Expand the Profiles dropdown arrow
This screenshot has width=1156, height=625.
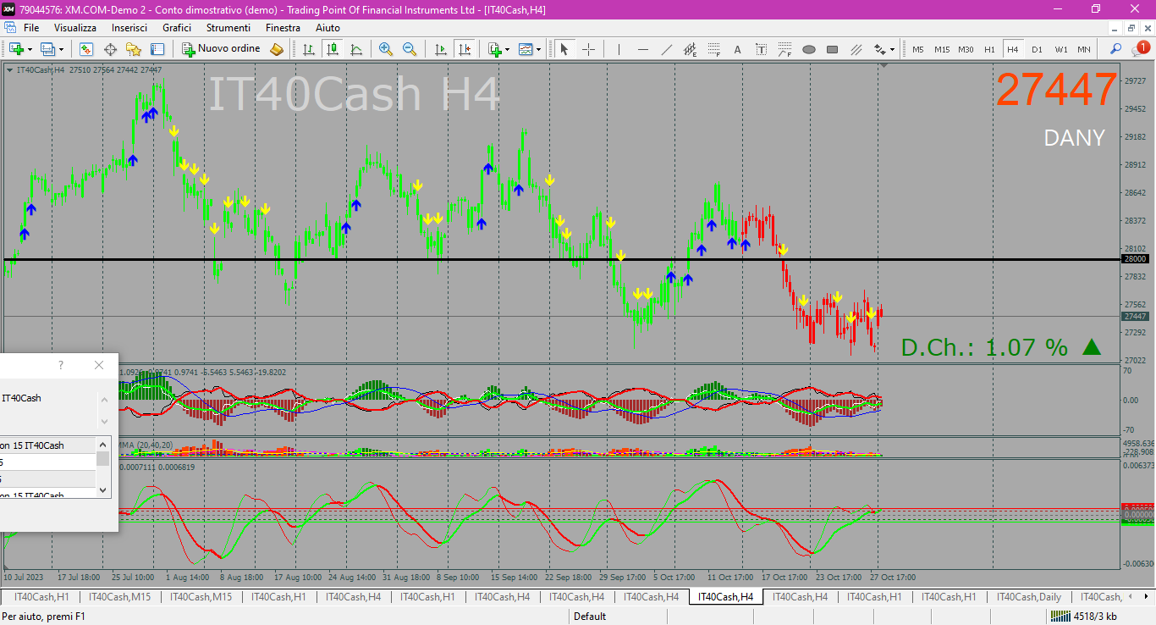coord(61,49)
